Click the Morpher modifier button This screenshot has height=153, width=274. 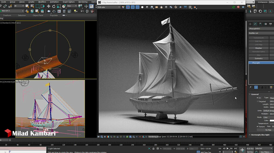point(259,48)
